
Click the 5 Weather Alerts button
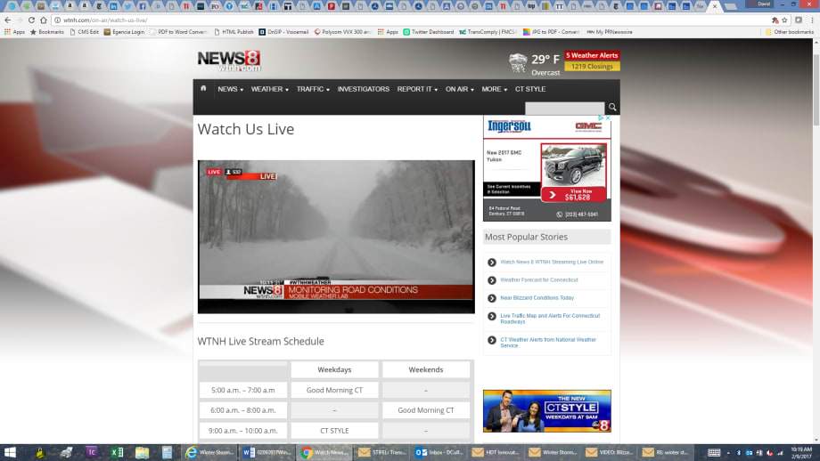tap(592, 55)
